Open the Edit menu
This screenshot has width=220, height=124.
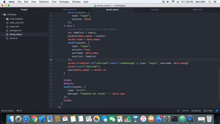pos(26,2)
